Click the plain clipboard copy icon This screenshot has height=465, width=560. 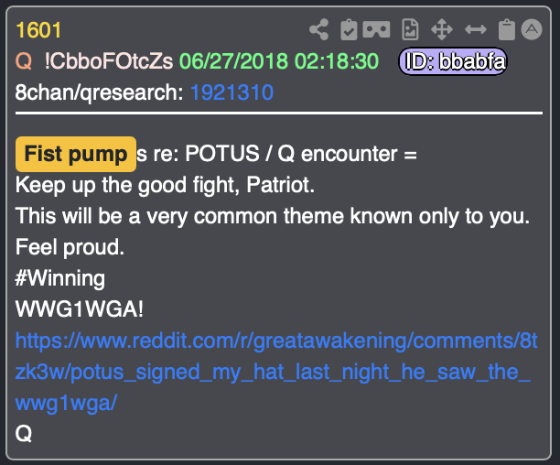[506, 29]
